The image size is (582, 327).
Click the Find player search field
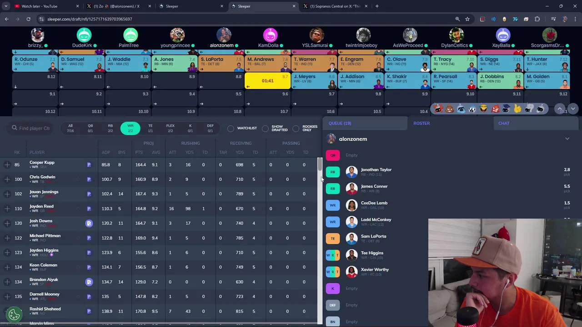point(30,128)
